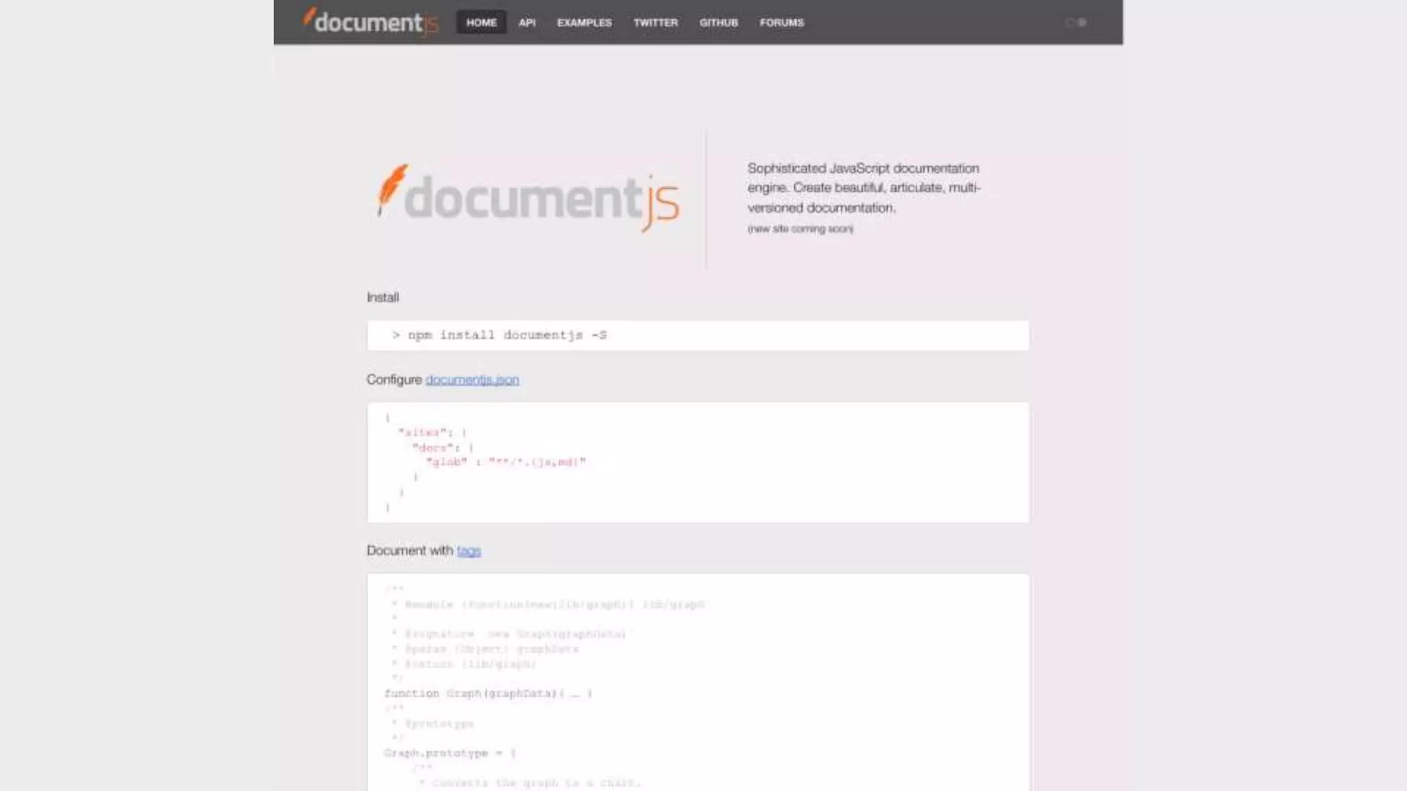Click the "function Graph(graphData)" code line

(488, 693)
